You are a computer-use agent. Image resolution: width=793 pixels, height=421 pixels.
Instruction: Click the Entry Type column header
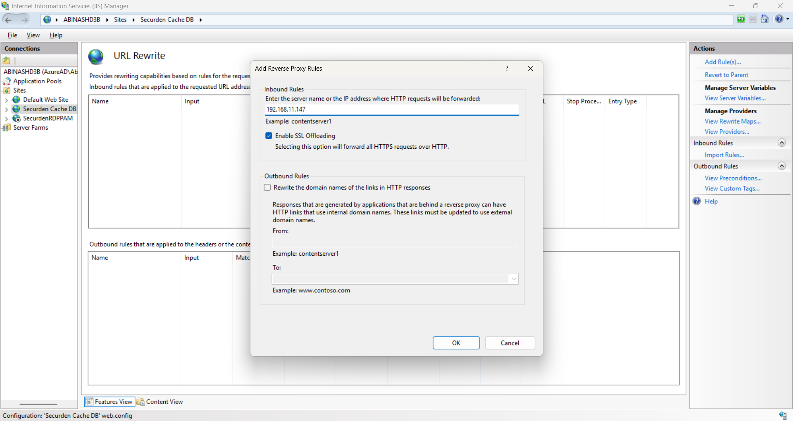tap(625, 101)
